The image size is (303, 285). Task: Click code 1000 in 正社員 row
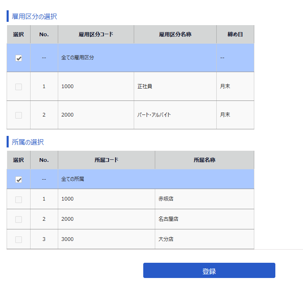(67, 86)
